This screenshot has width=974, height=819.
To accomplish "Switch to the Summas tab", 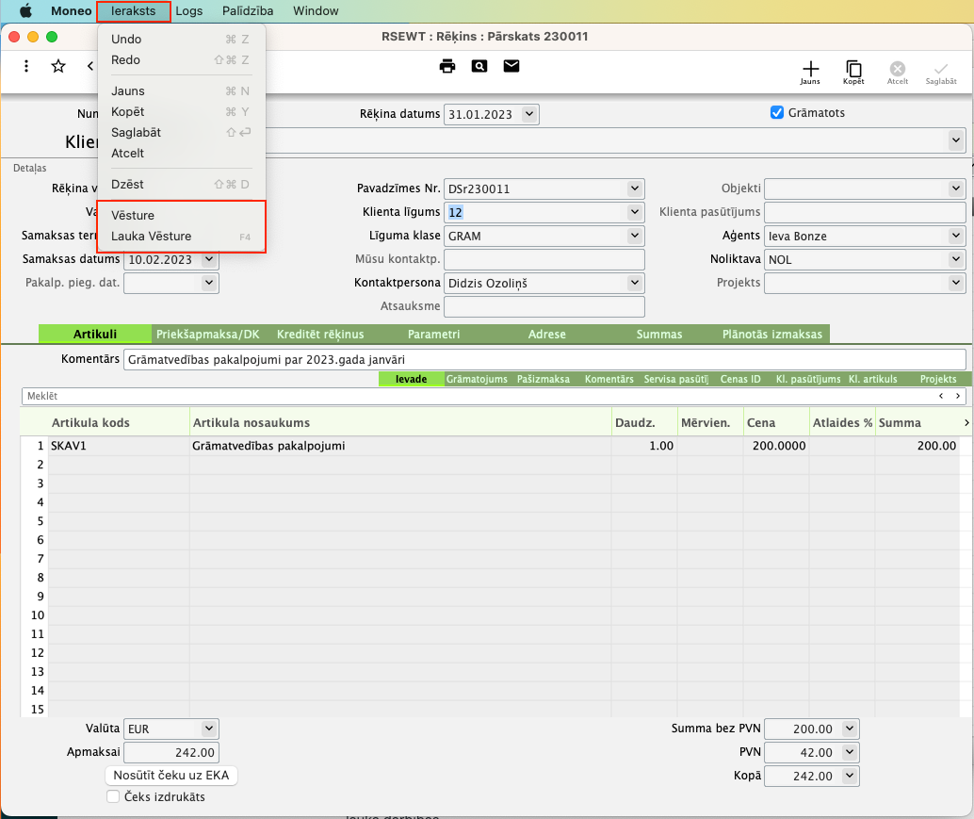I will (x=659, y=335).
